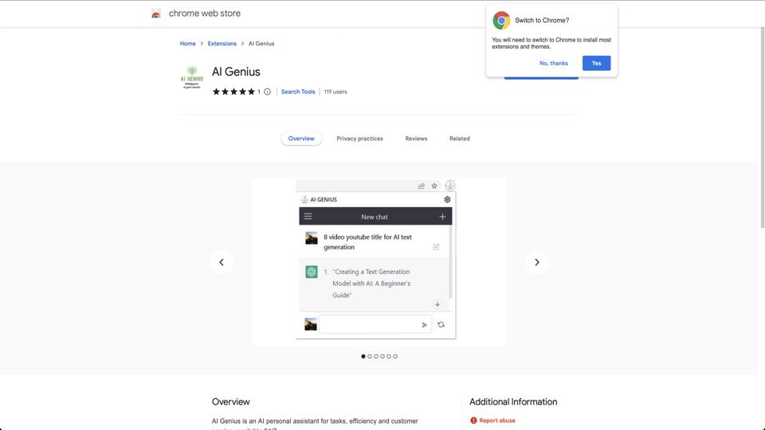
Task: Open the Search Tools category link
Action: (x=298, y=92)
